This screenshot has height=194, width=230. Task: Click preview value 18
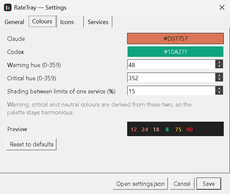coord(156,130)
